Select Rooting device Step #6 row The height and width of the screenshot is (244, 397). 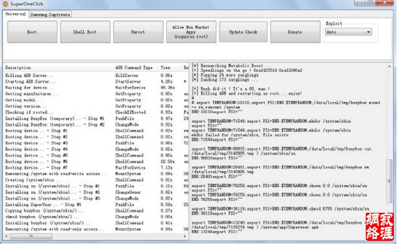(96, 161)
